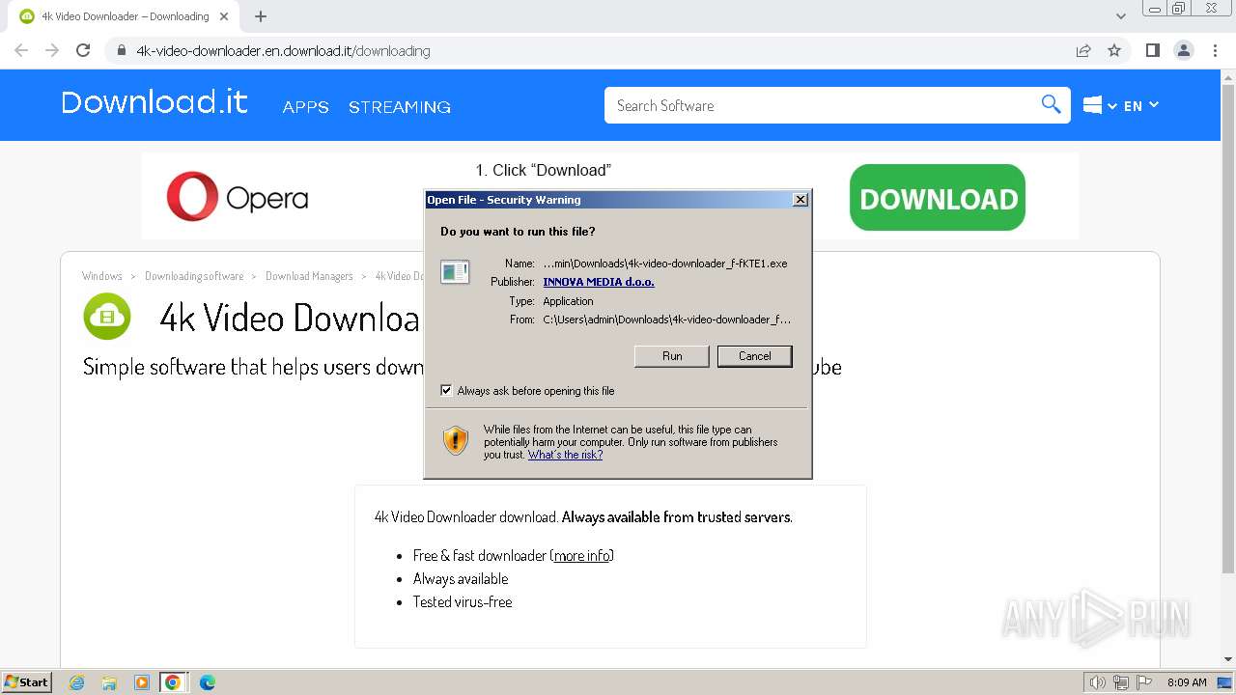This screenshot has width=1236, height=695.
Task: Click the page scrollbar down arrow
Action: click(1228, 659)
